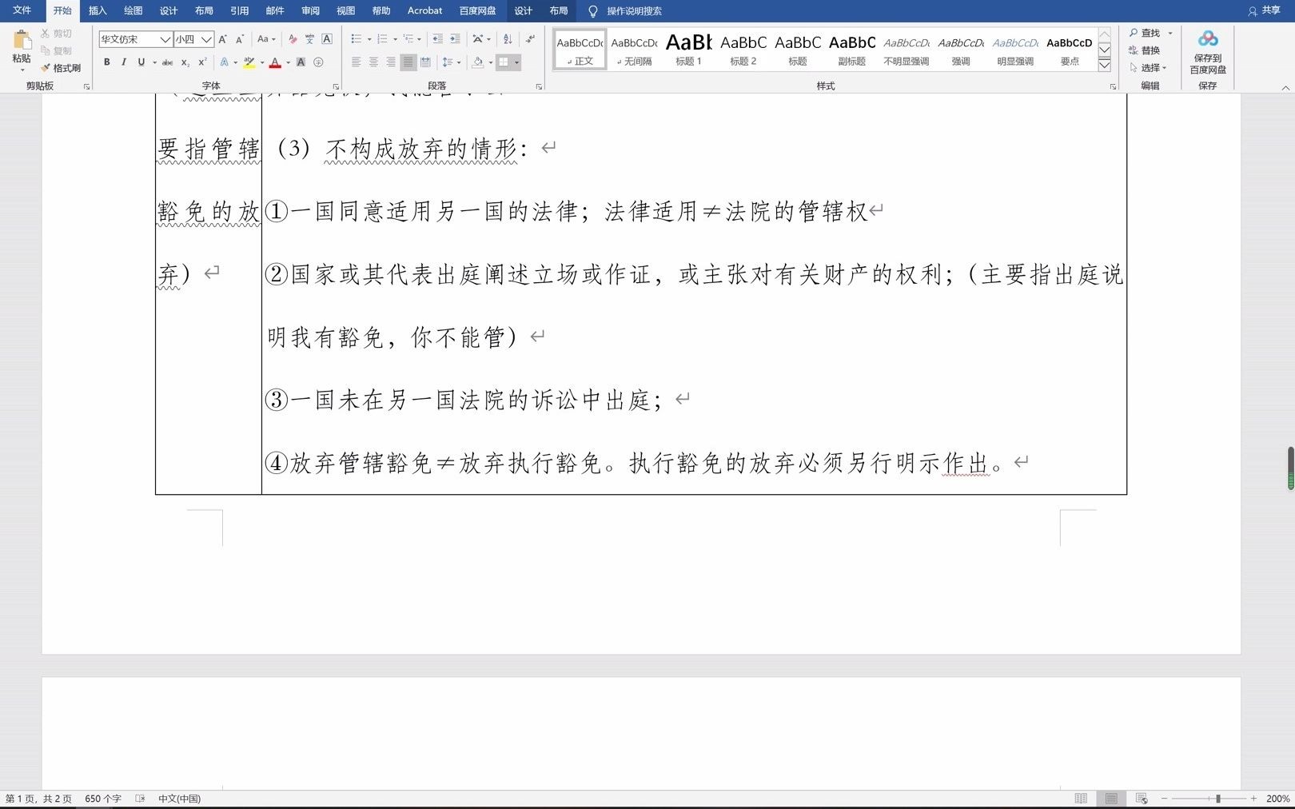Expand the styles gallery more button
The image size is (1295, 809).
(1105, 66)
